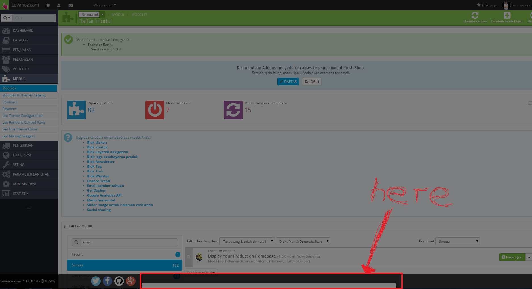Expand the Pembuat Semua dropdown

click(457, 241)
